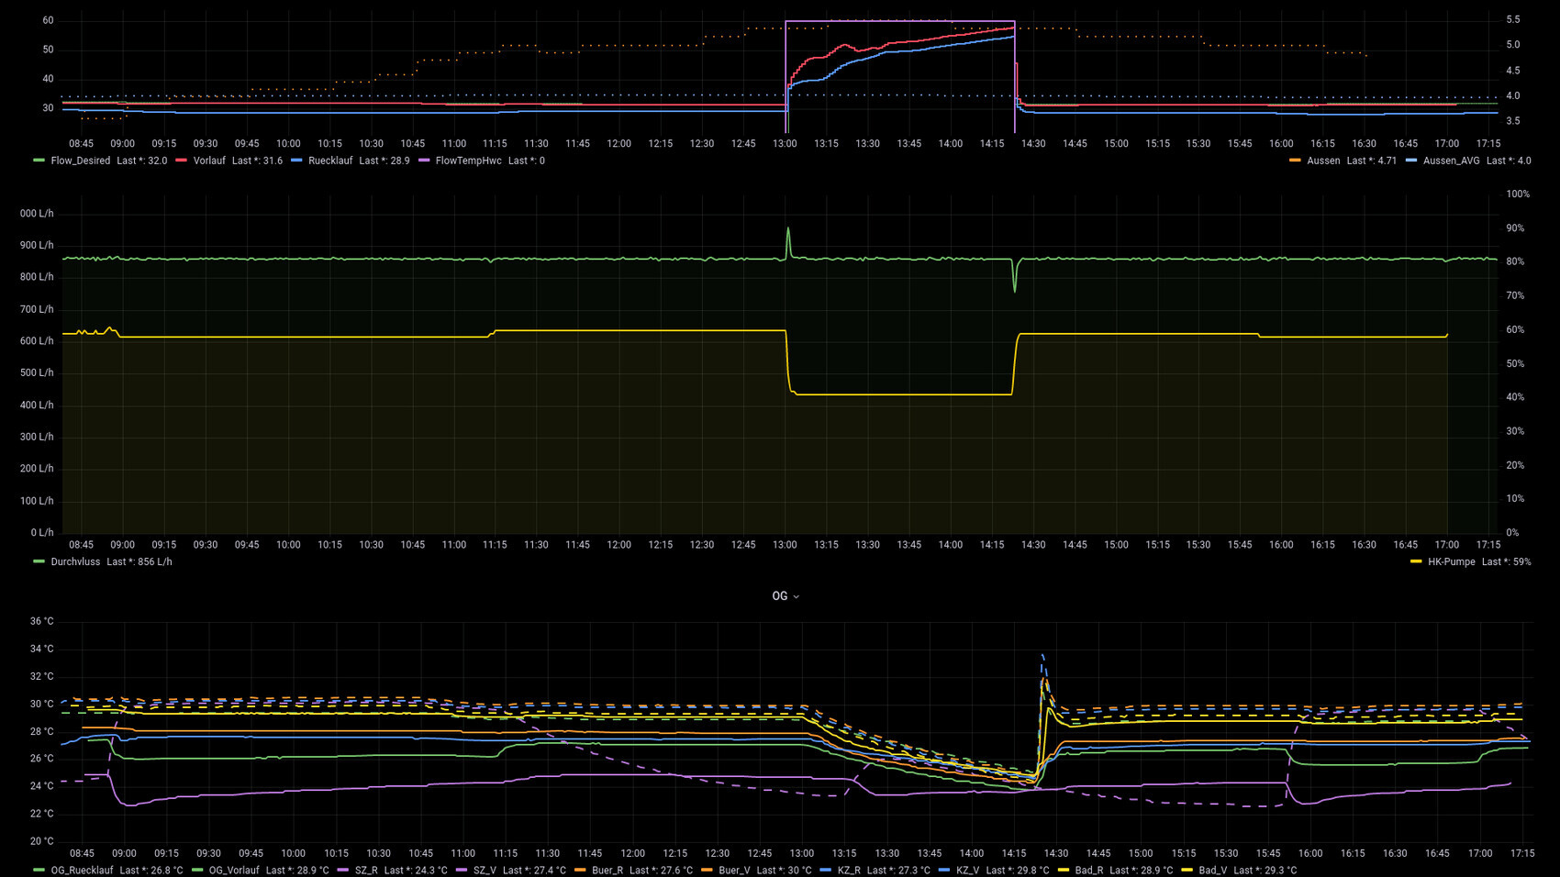Click the green Durchvluss legend color marker
The width and height of the screenshot is (1560, 877).
(x=39, y=561)
